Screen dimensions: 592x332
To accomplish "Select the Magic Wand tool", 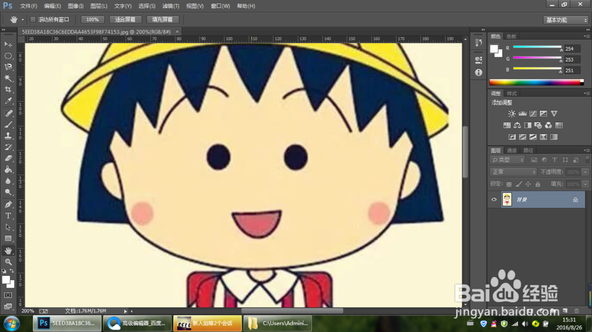I will (x=8, y=79).
